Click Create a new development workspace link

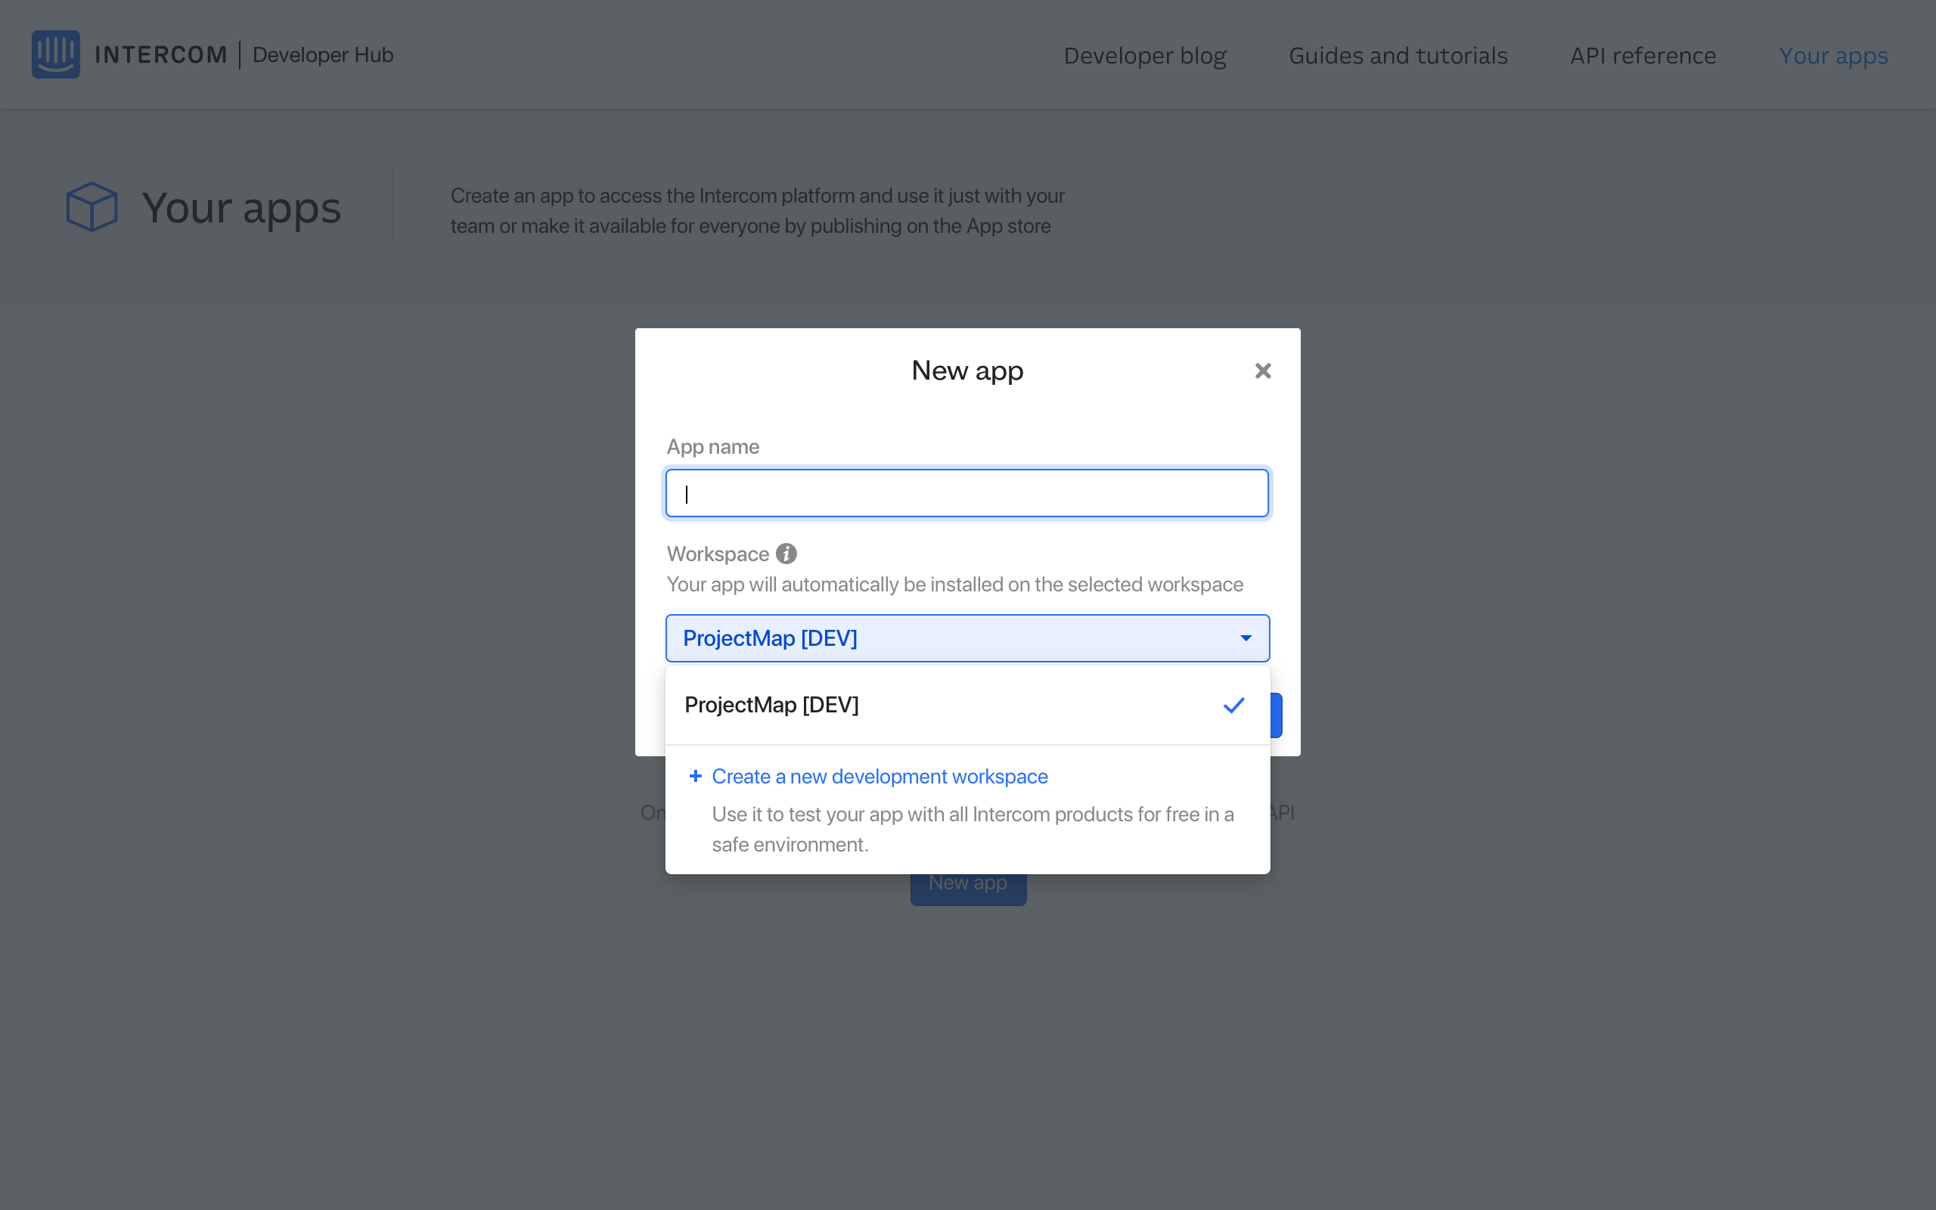[880, 776]
